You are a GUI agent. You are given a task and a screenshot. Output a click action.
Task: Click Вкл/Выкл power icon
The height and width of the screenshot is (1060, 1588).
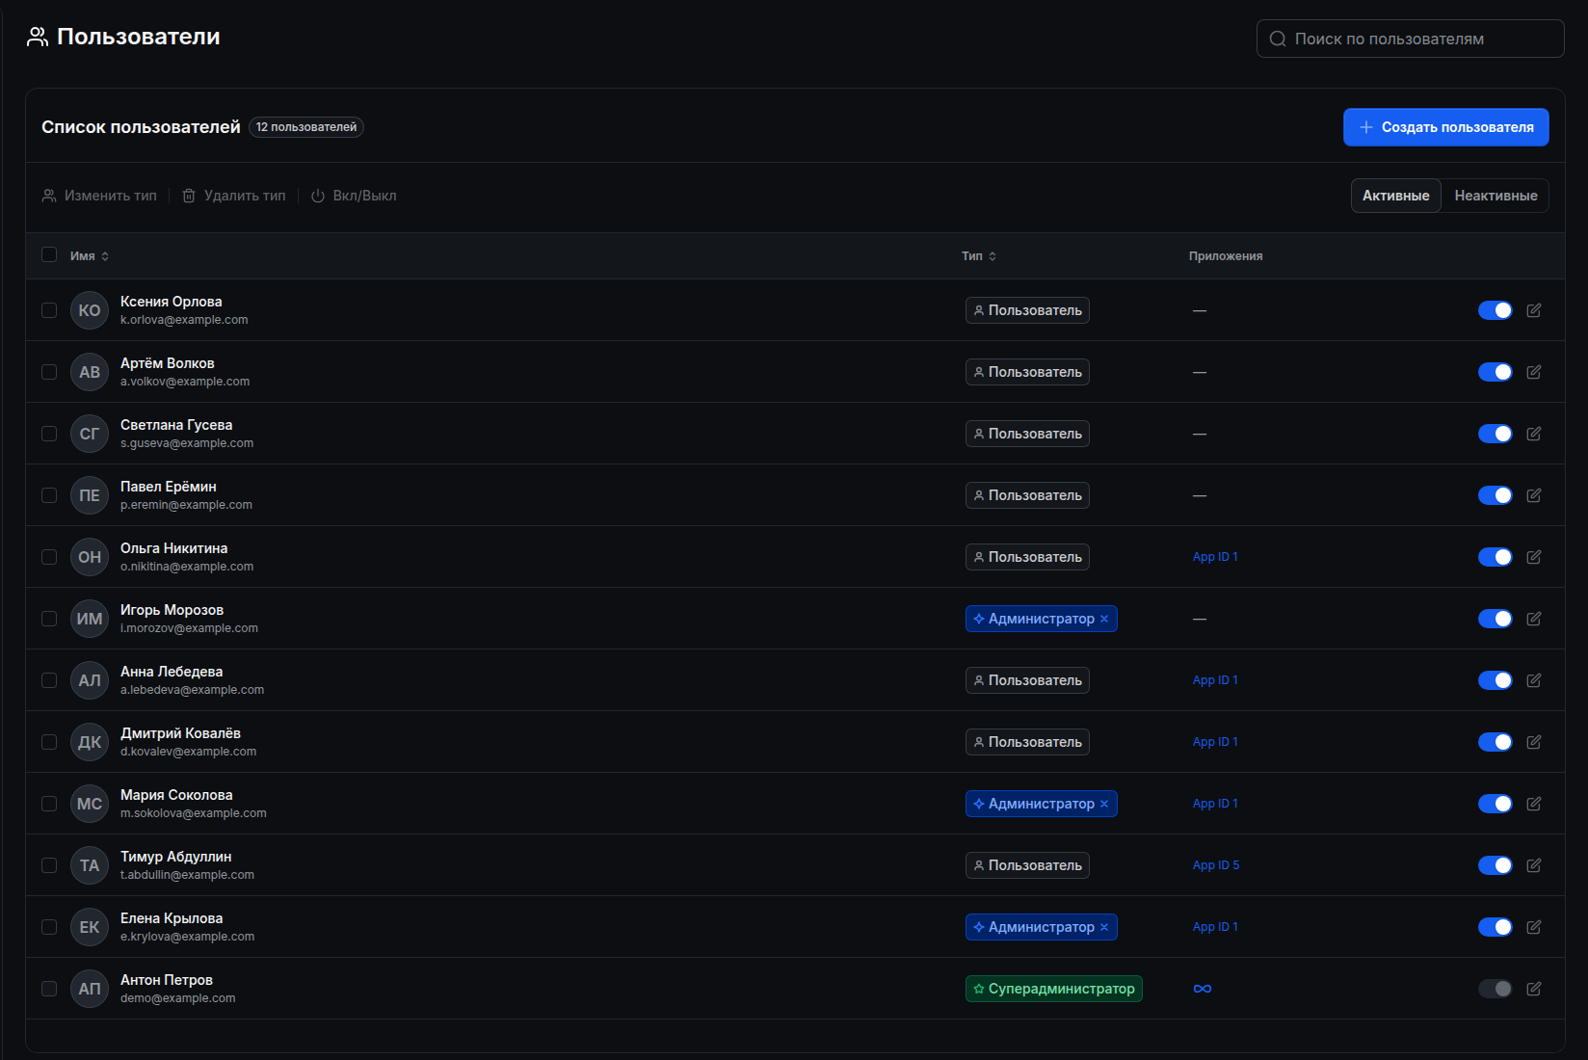coord(318,196)
